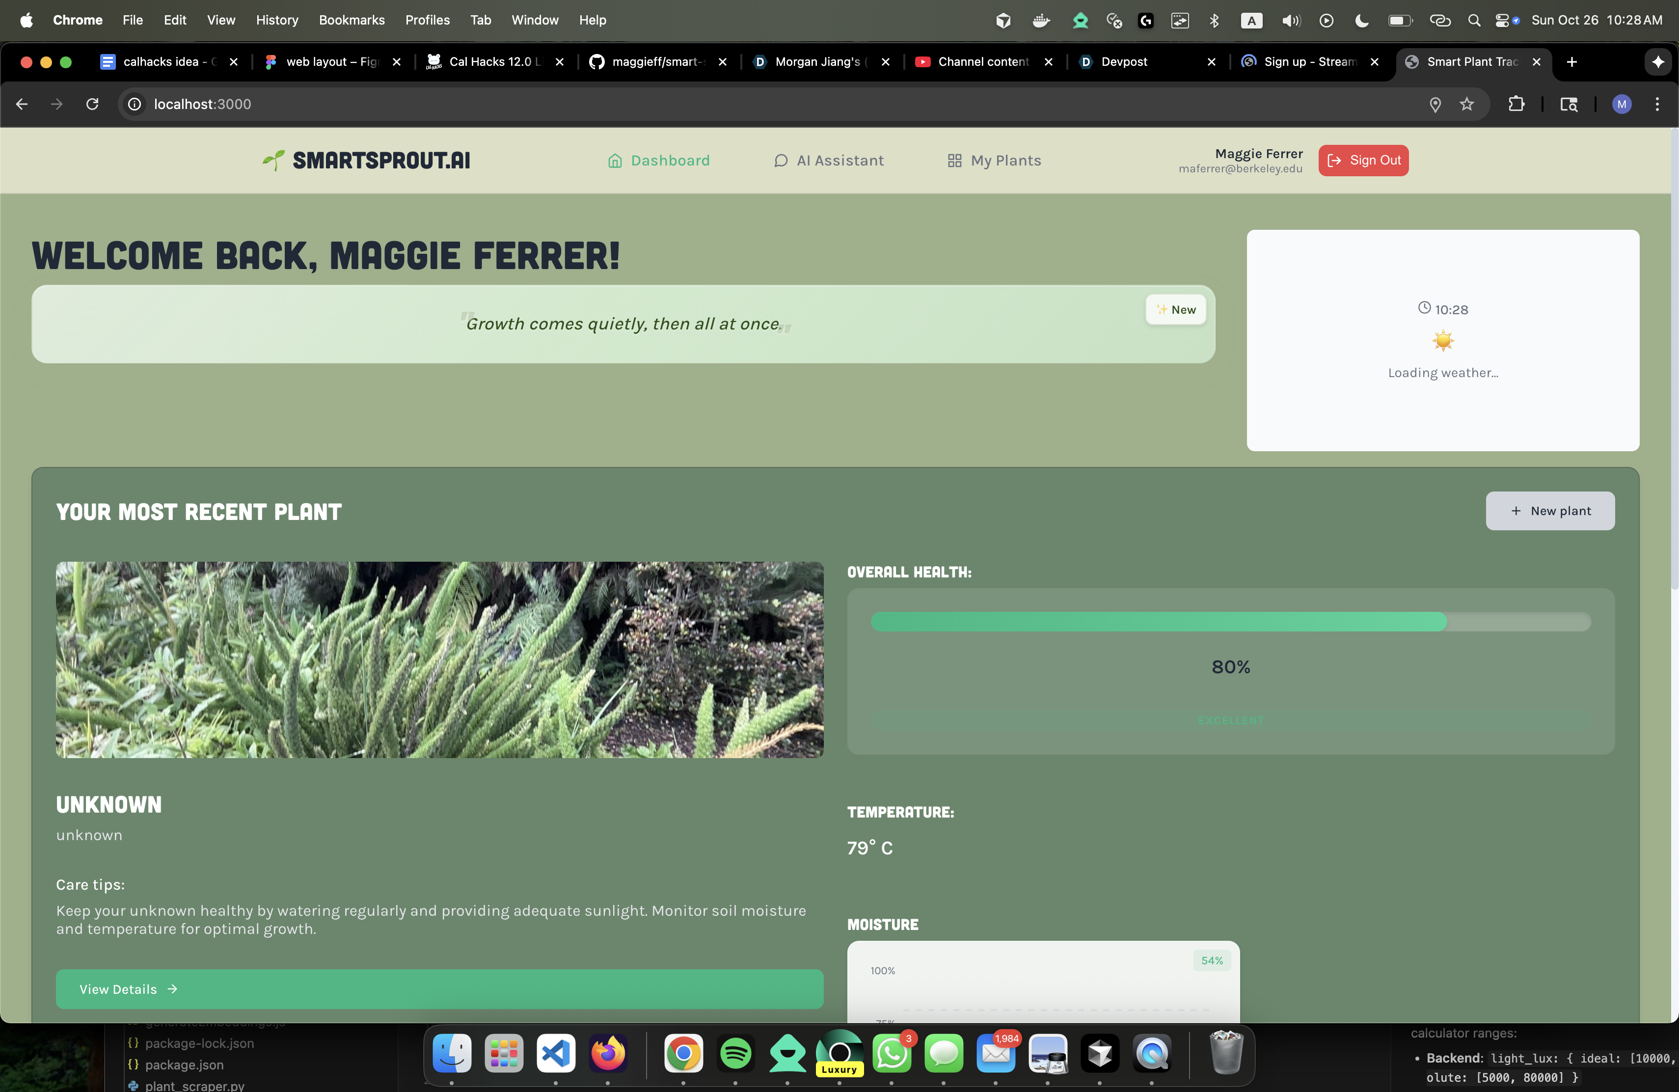Open Chrome extensions puzzle icon
The height and width of the screenshot is (1092, 1679).
(x=1516, y=105)
